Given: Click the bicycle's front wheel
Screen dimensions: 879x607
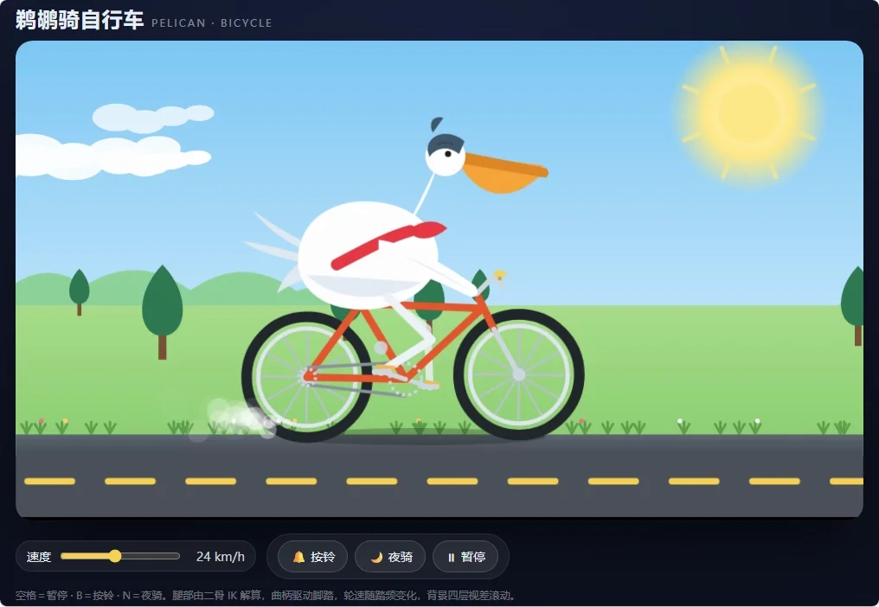Looking at the screenshot, I should (x=519, y=374).
